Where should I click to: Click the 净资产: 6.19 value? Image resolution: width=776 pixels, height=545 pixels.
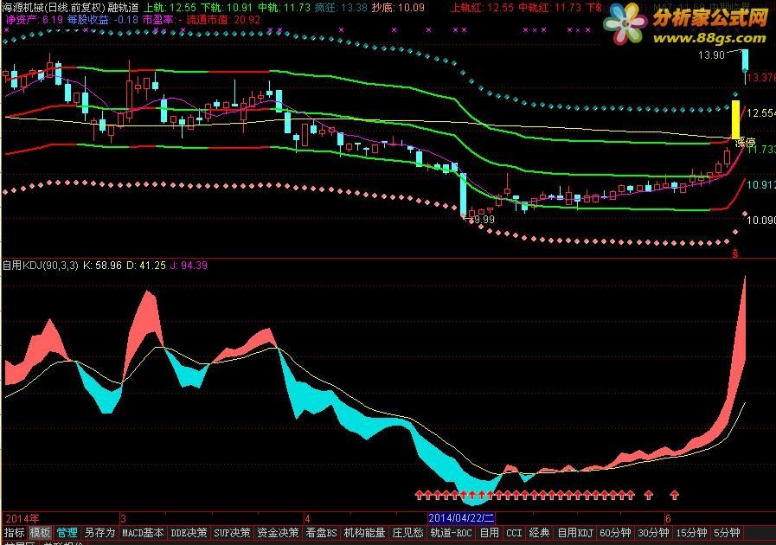(x=34, y=20)
